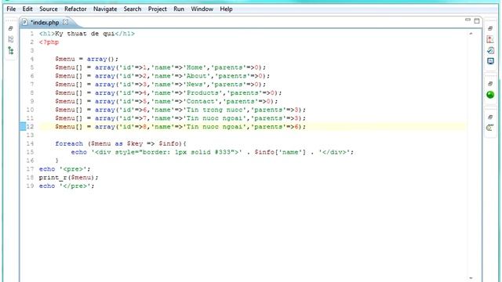
Task: Click line number 13 in the gutter
Action: point(30,136)
